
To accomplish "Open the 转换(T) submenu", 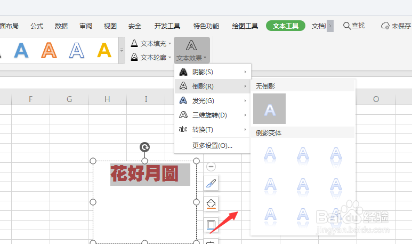I will 213,130.
